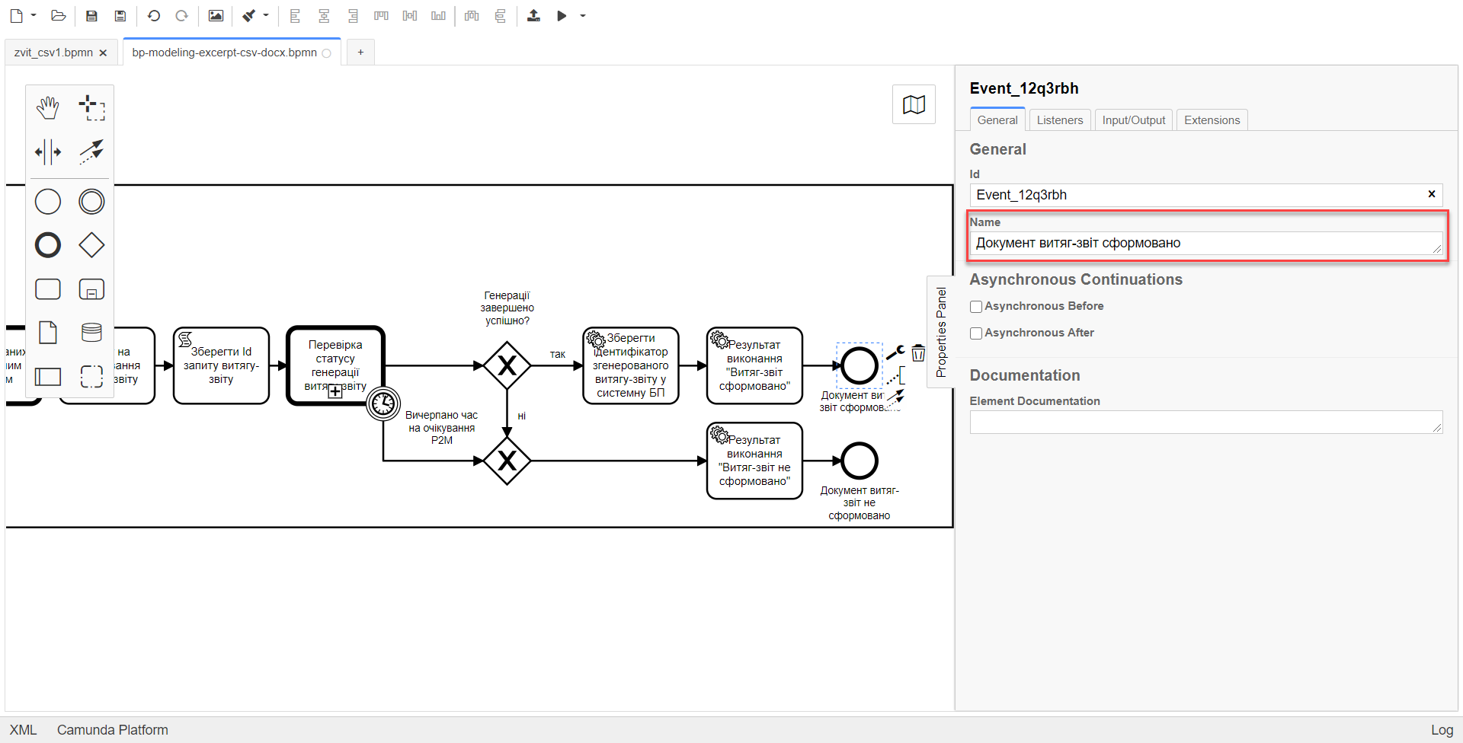Click the start instance play icon

click(562, 15)
